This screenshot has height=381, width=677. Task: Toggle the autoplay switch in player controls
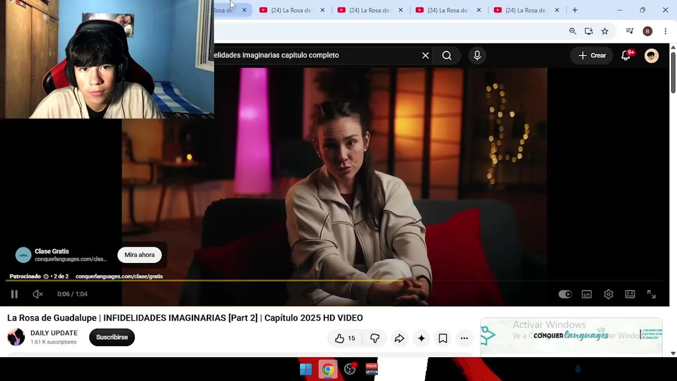click(x=565, y=294)
